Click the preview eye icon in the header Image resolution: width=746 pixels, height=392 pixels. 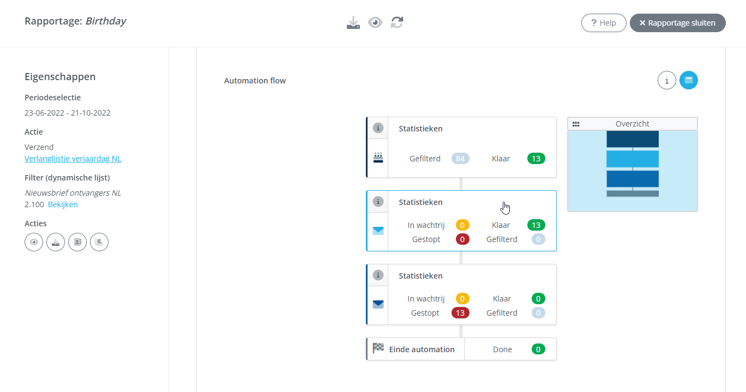tap(375, 22)
